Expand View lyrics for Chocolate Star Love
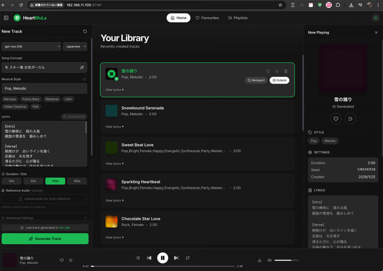The width and height of the screenshot is (383, 271). pyautogui.click(x=114, y=238)
